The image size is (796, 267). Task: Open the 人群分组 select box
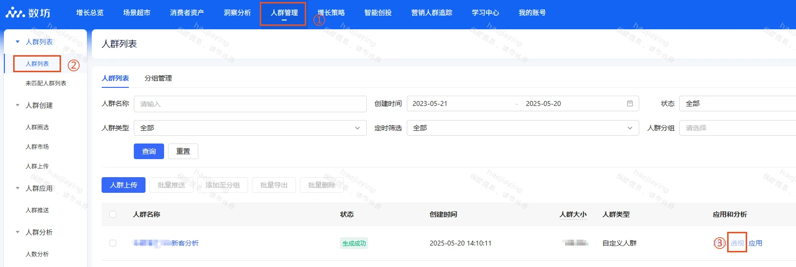pyautogui.click(x=738, y=128)
